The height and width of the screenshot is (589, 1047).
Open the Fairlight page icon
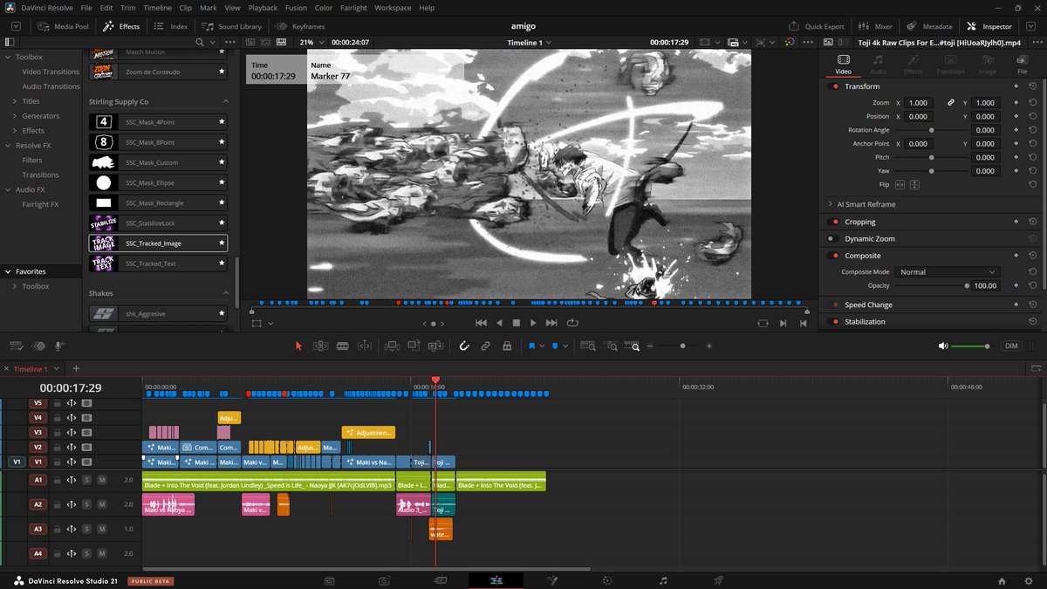click(x=663, y=580)
